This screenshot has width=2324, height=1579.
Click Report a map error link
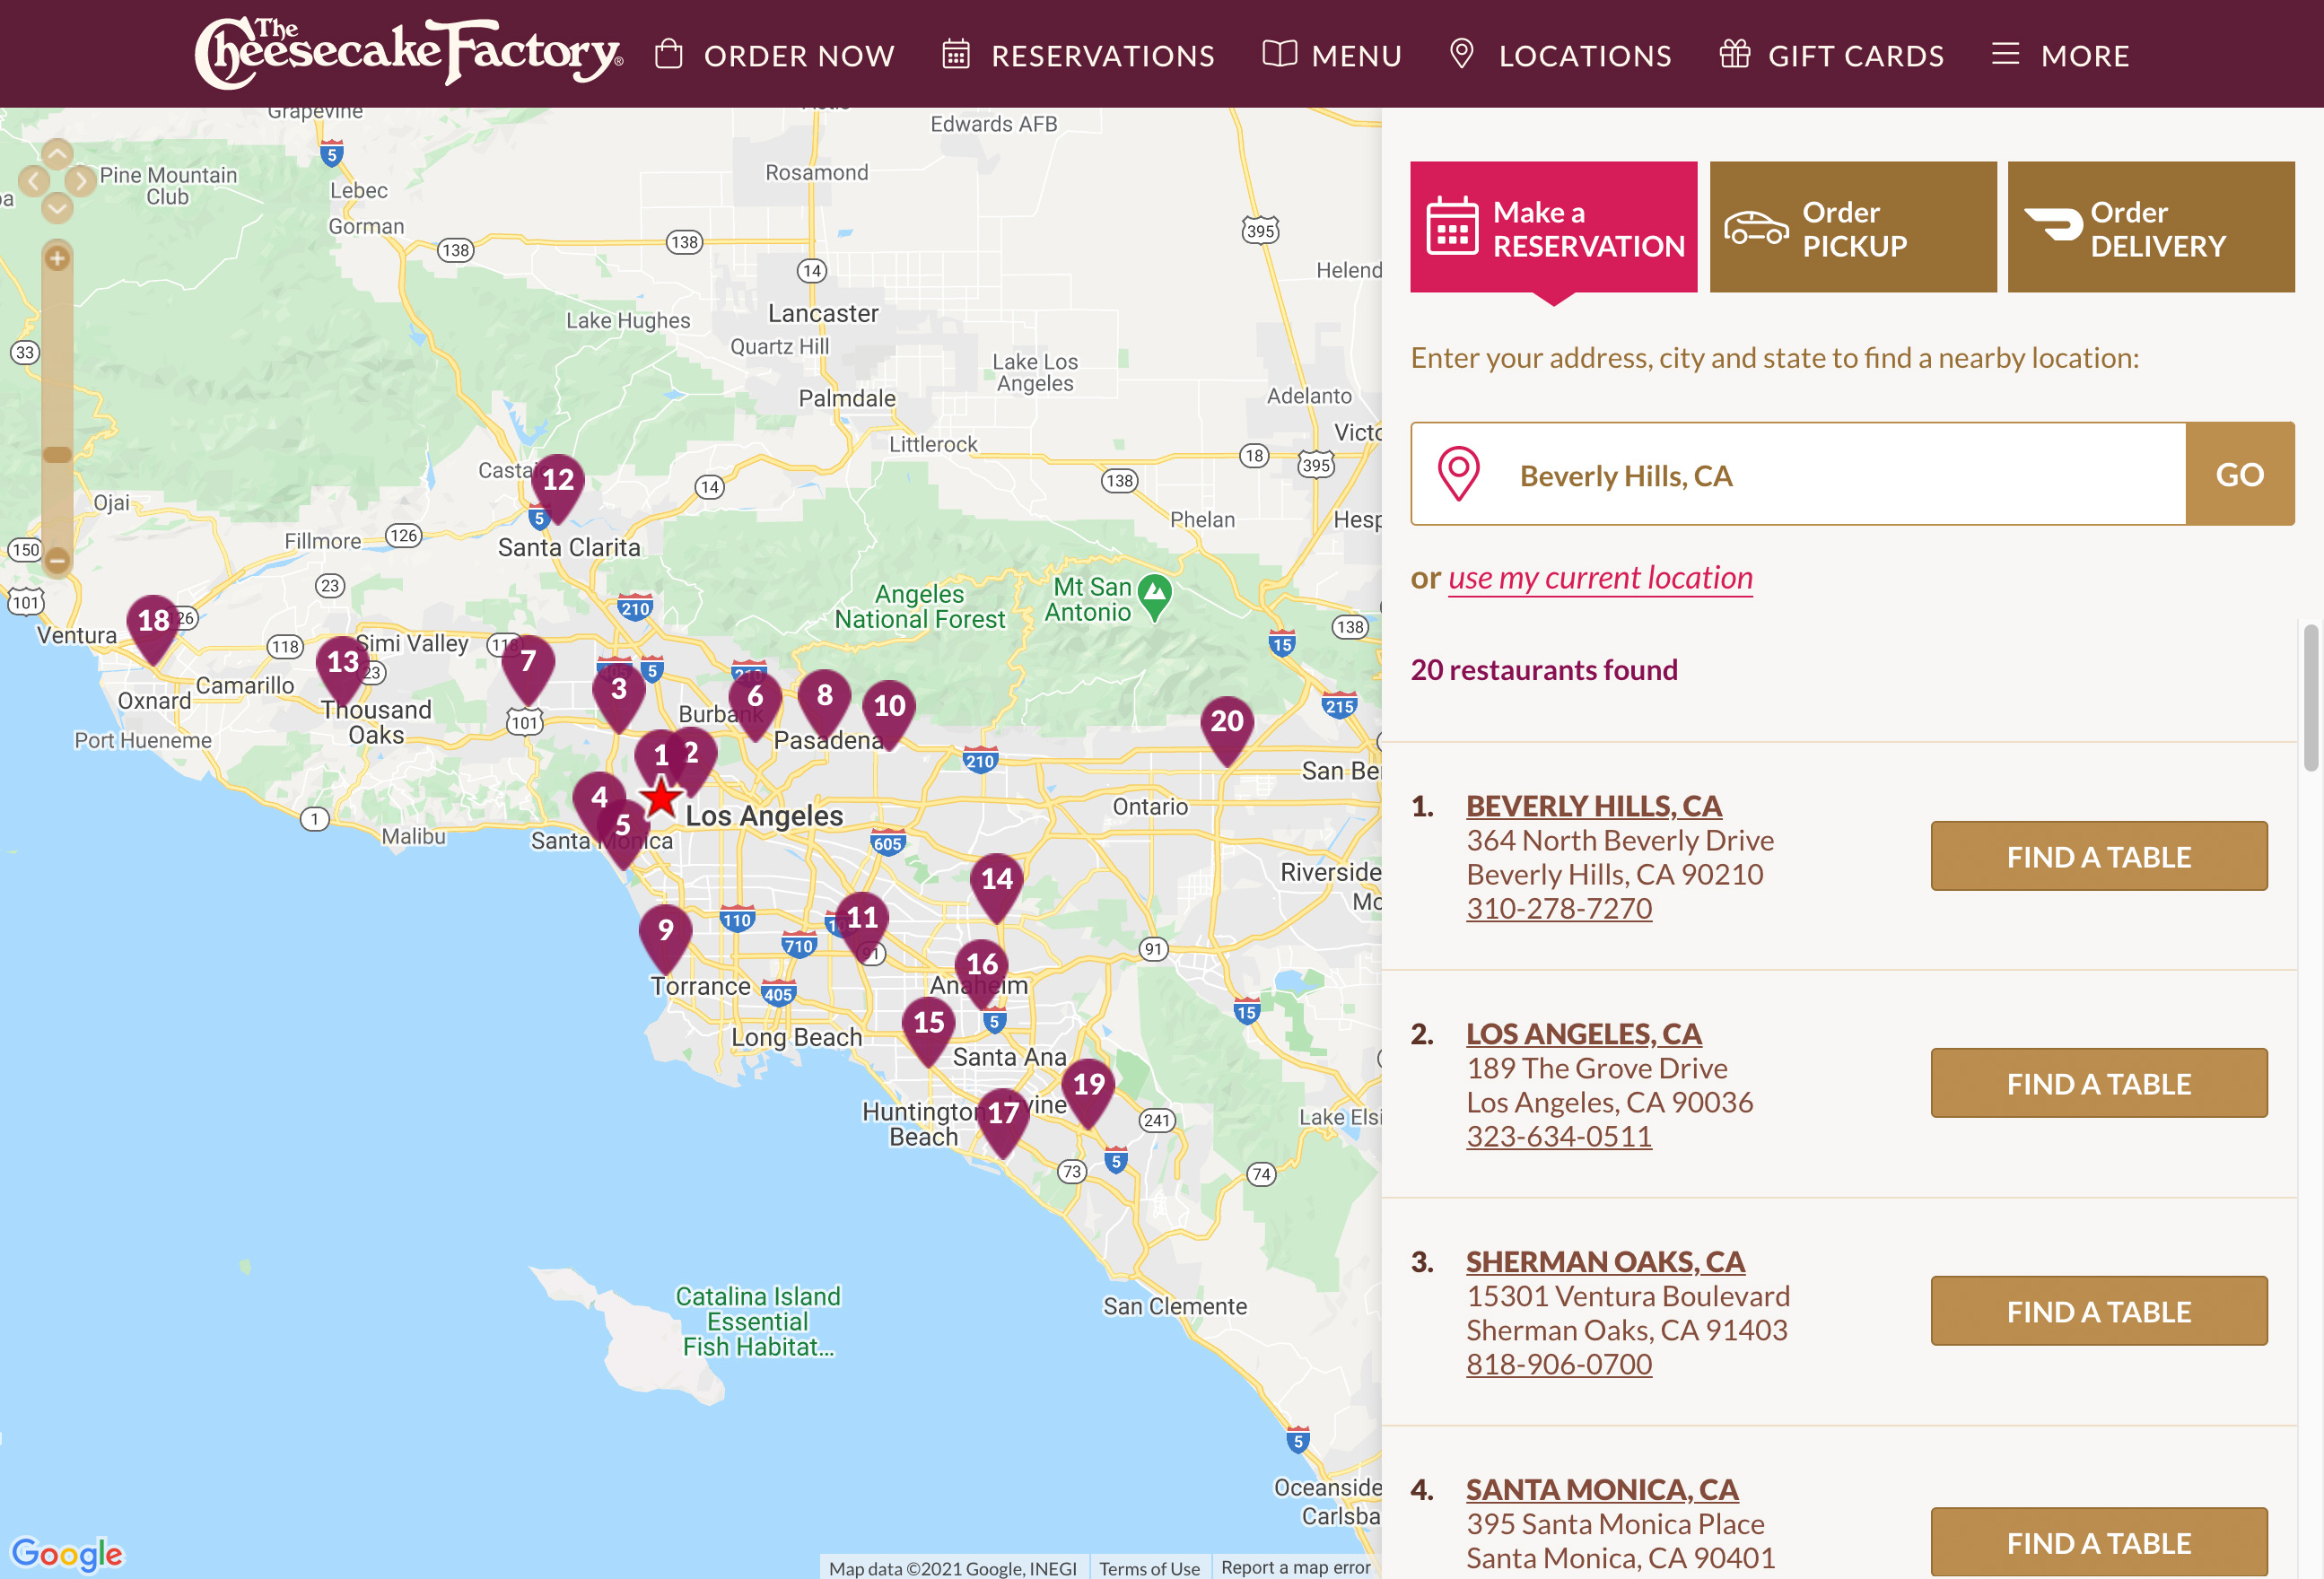[1295, 1567]
